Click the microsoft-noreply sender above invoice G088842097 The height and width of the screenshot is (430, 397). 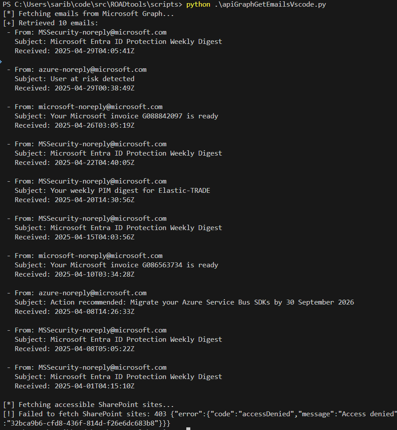click(x=100, y=107)
